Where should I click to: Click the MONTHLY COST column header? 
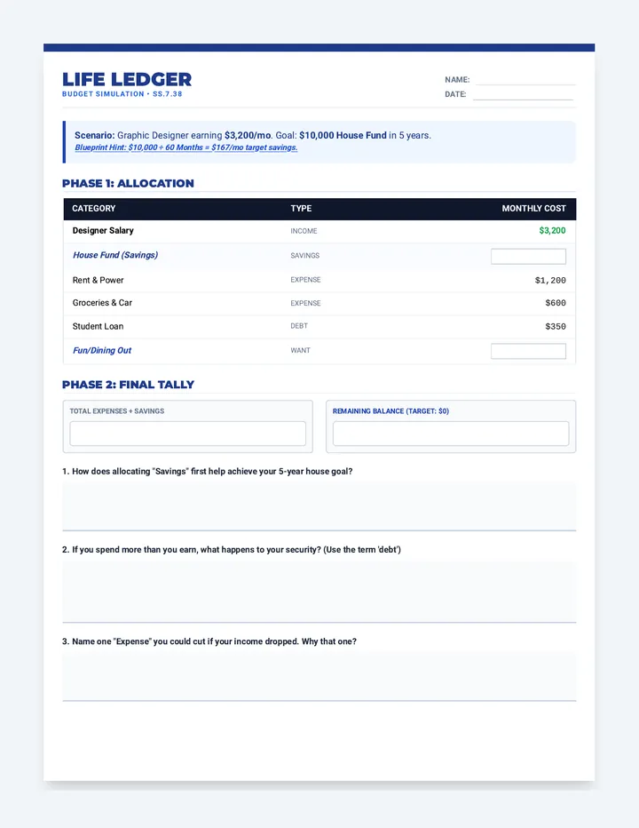pos(533,209)
